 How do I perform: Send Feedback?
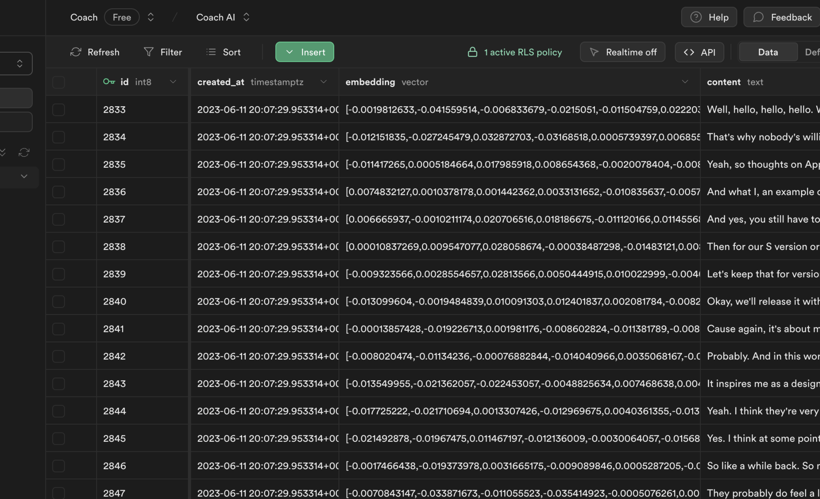pyautogui.click(x=781, y=17)
